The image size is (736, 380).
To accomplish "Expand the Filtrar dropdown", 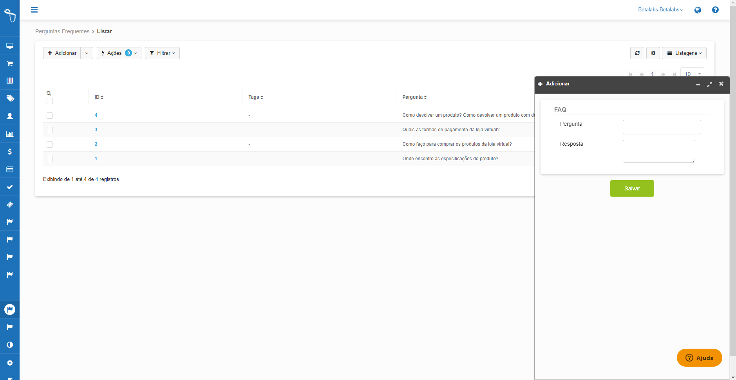I will (x=162, y=53).
